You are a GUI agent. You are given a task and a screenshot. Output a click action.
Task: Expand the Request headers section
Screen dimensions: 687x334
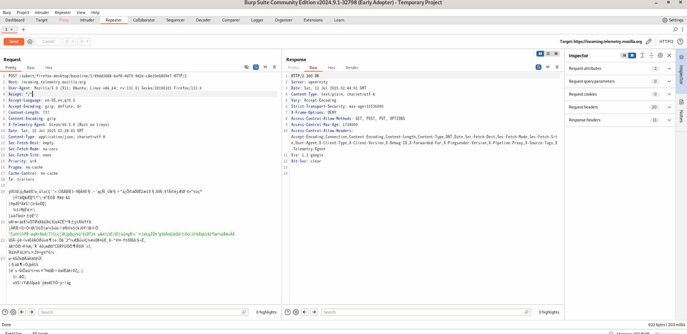(x=669, y=107)
